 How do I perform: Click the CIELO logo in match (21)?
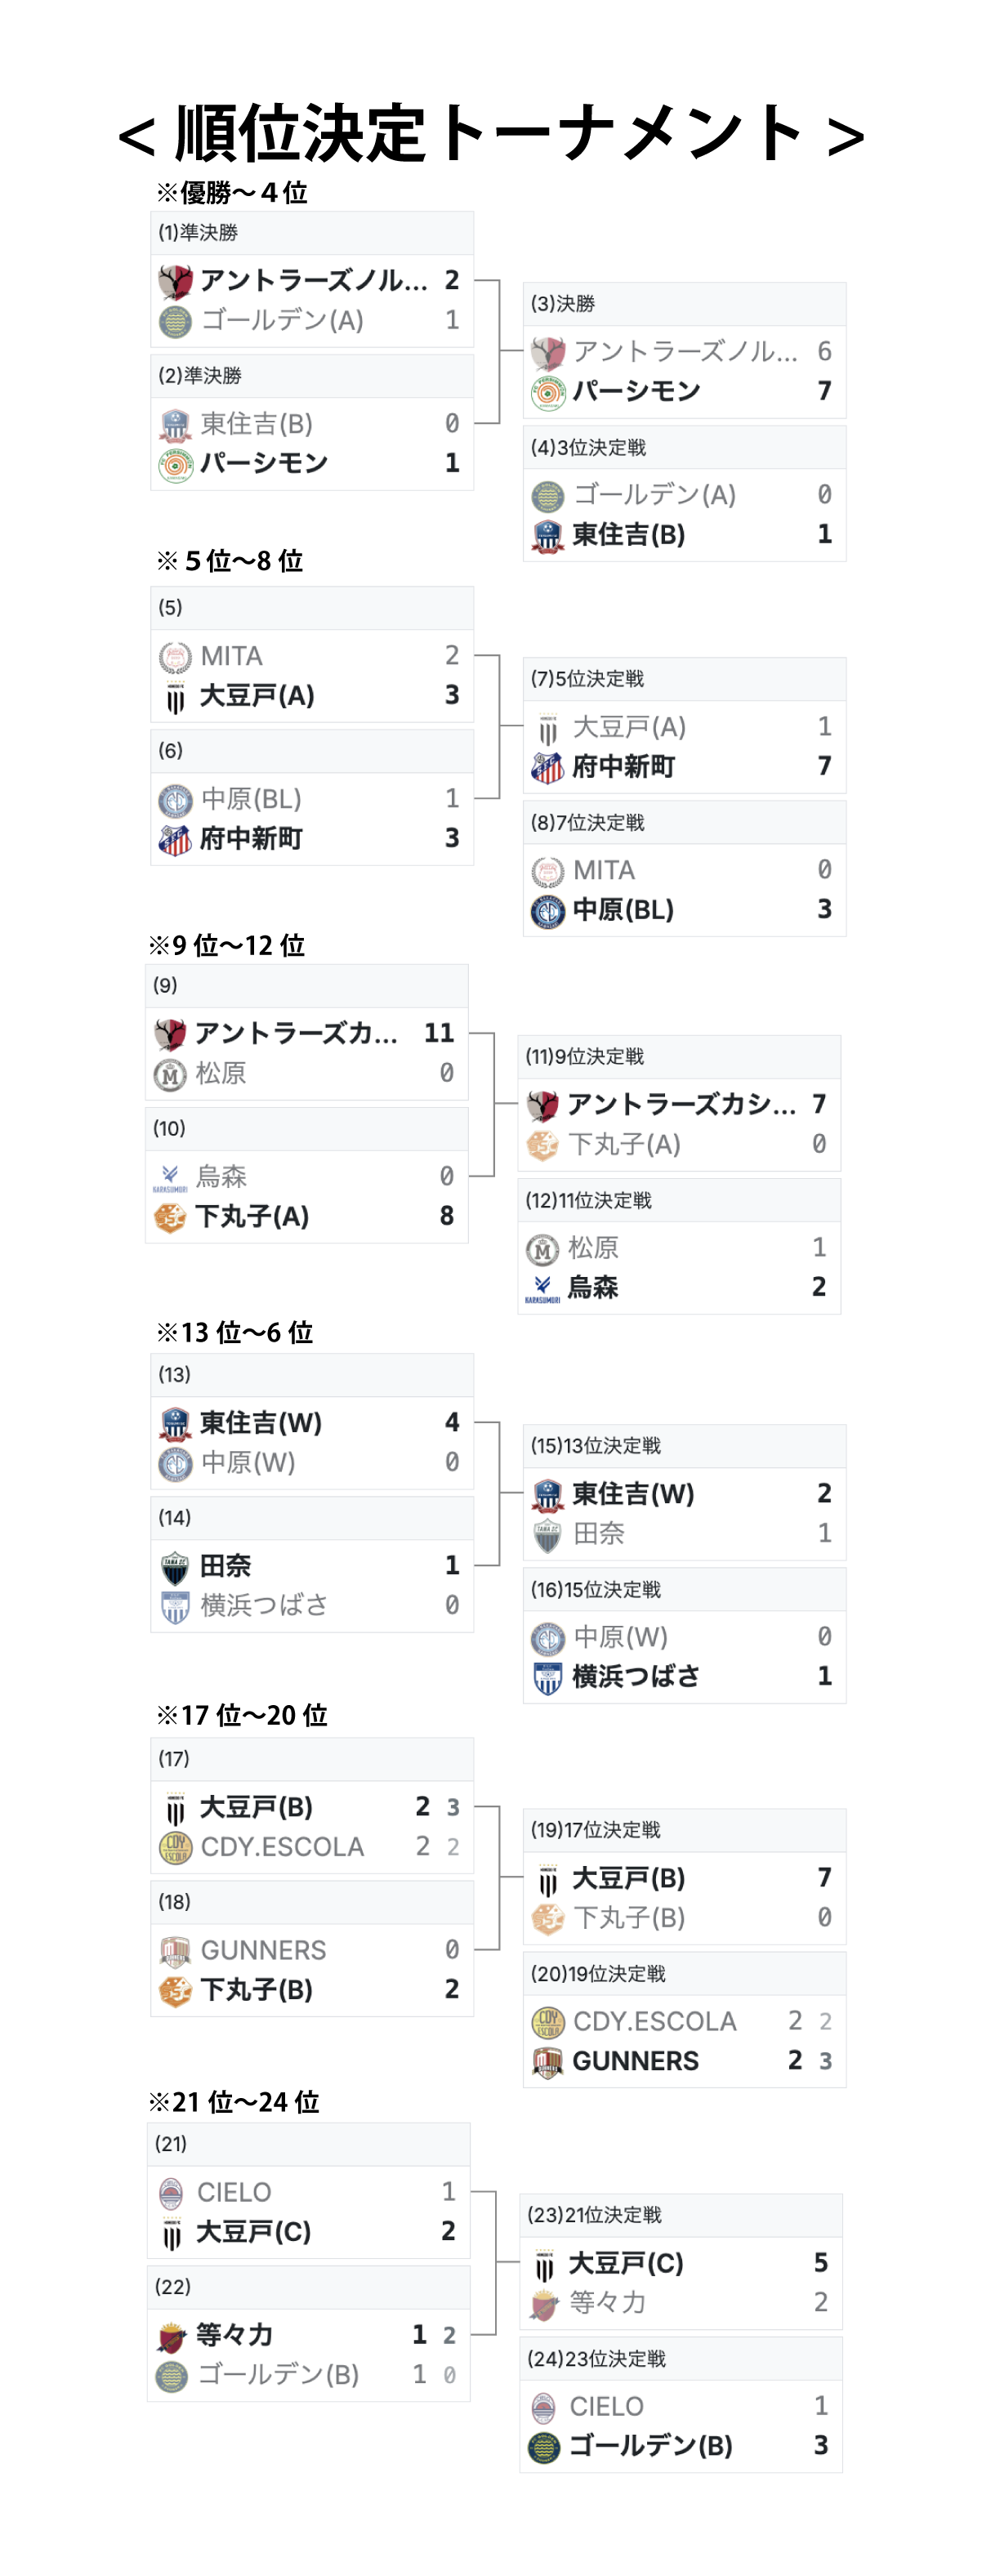pyautogui.click(x=171, y=2192)
